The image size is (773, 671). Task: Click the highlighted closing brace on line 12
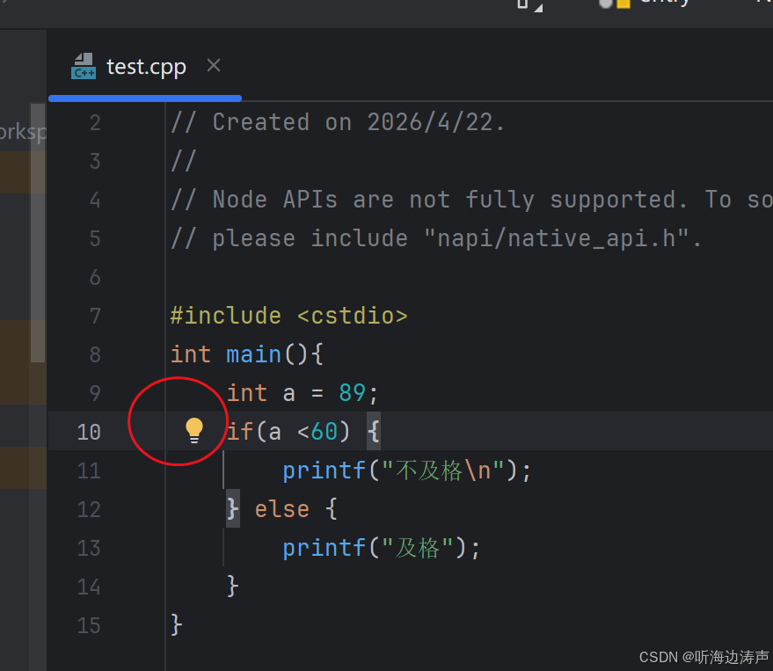click(x=233, y=509)
